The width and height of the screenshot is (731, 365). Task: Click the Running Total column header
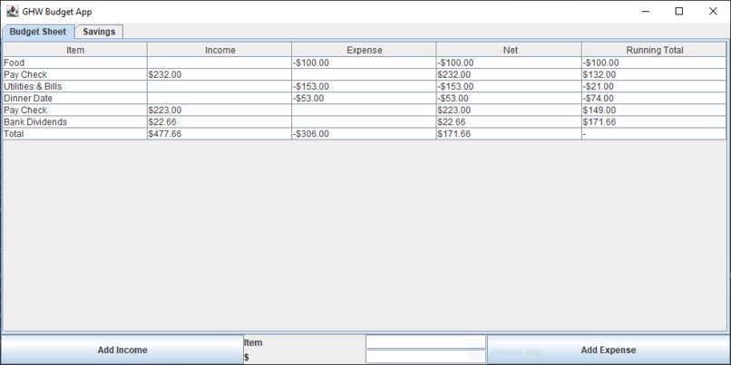[x=654, y=50]
